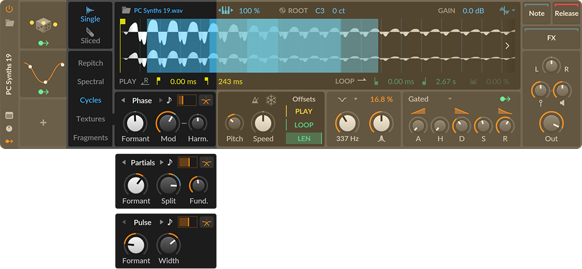
Task: Adjust the orange slider in Phase panel
Action: coord(187,100)
